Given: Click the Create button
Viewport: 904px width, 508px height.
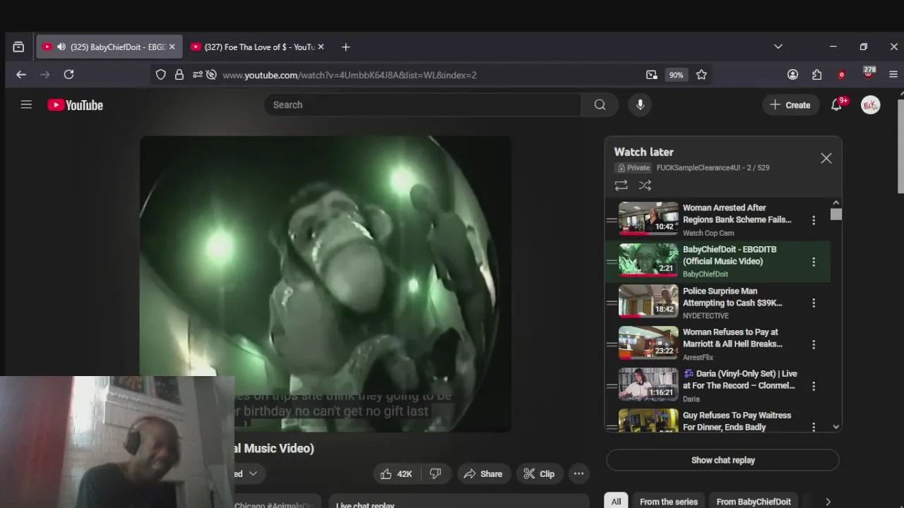Looking at the screenshot, I should [x=790, y=104].
